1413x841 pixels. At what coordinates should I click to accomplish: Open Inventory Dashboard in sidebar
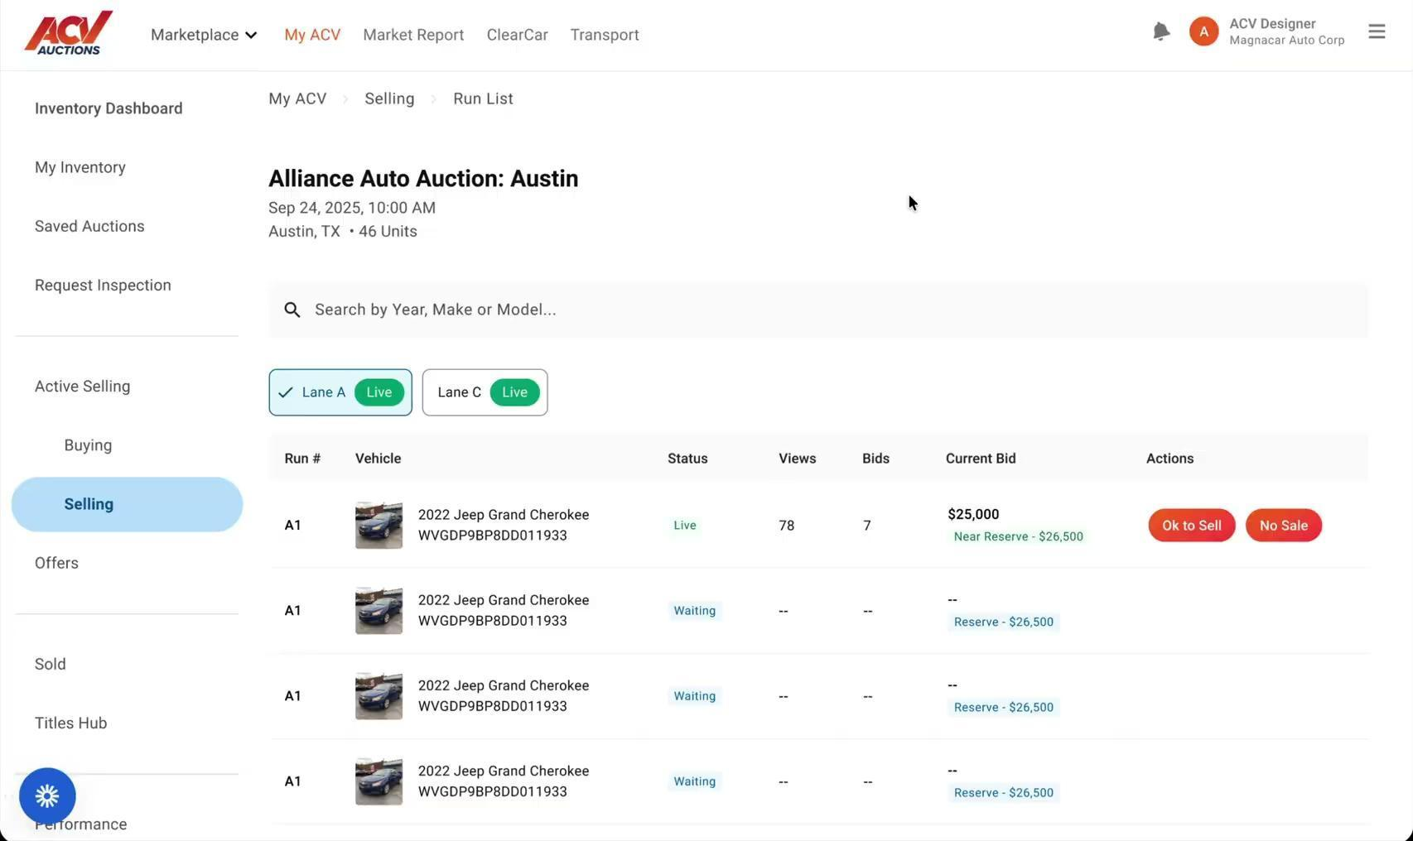point(109,108)
